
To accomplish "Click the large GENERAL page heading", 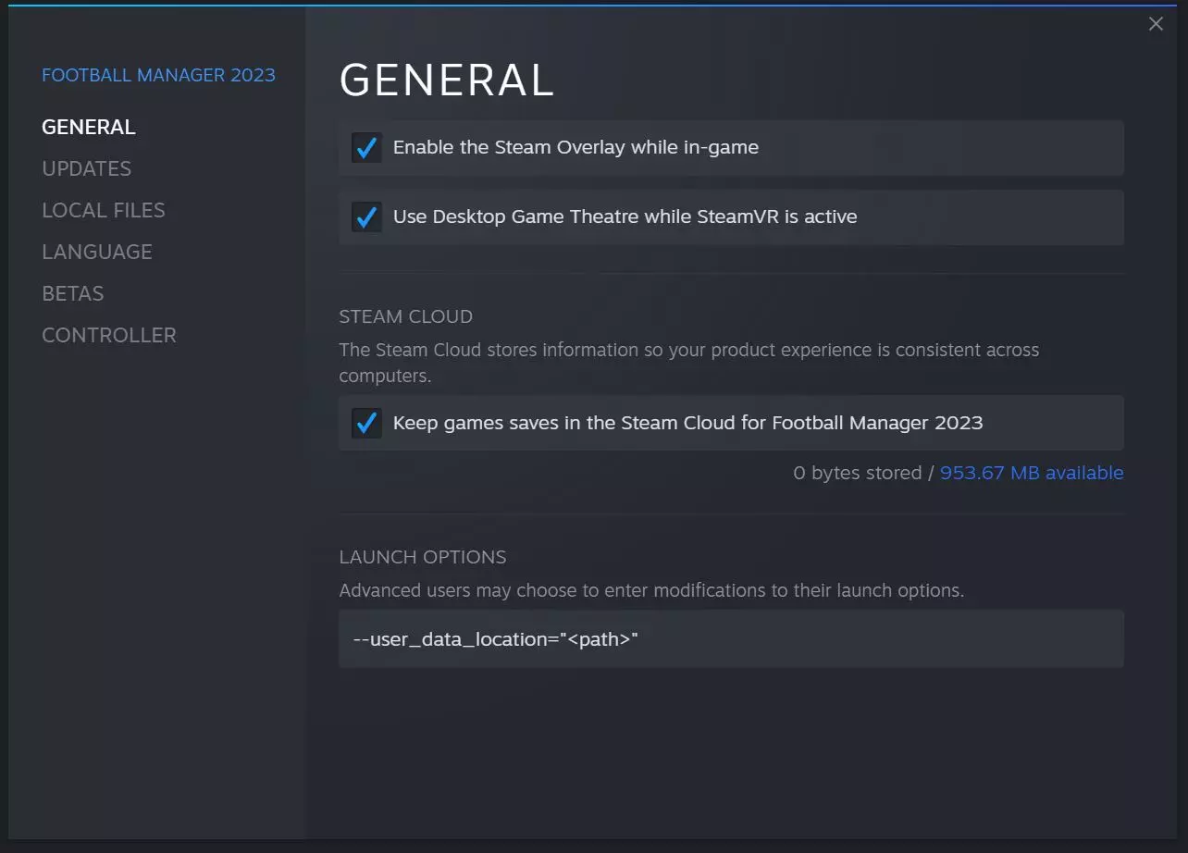I will 447,80.
